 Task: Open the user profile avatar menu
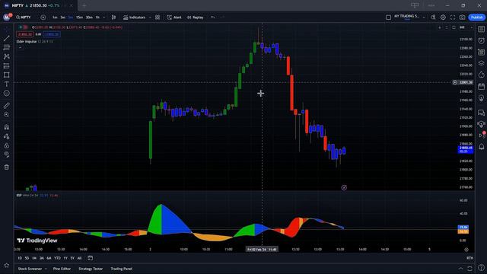coord(7,18)
